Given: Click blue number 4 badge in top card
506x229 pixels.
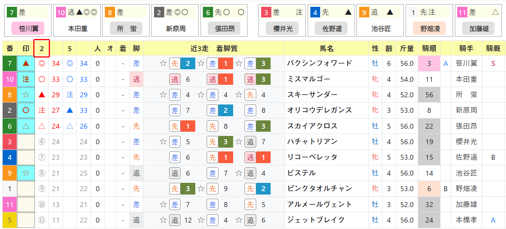Looking at the screenshot, I should pos(316,12).
